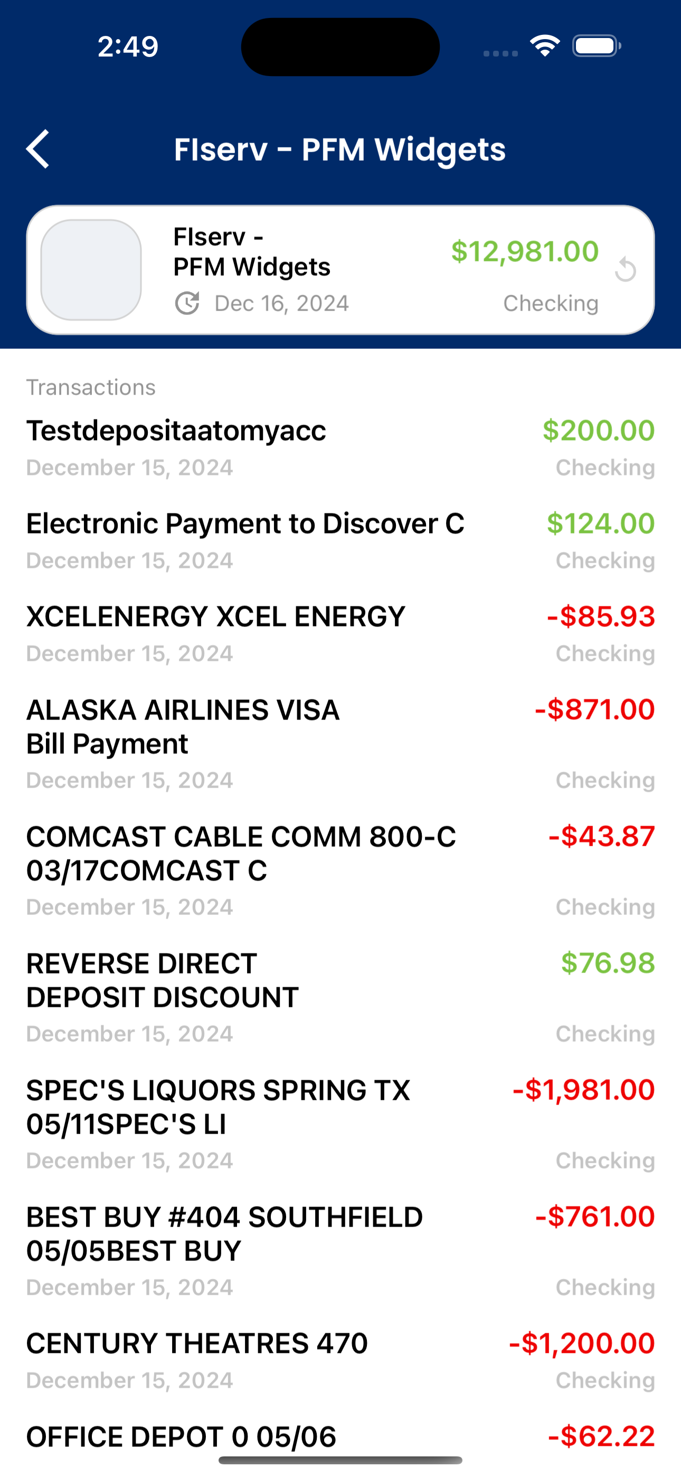The width and height of the screenshot is (681, 1477).
Task: Tap the FIserv - PFM Widgets account card name
Action: tap(252, 251)
